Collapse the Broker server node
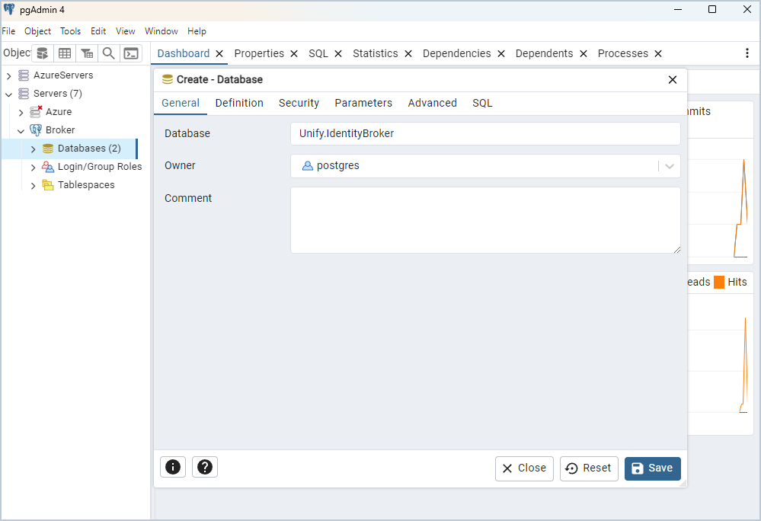Image resolution: width=761 pixels, height=521 pixels. pyautogui.click(x=21, y=130)
